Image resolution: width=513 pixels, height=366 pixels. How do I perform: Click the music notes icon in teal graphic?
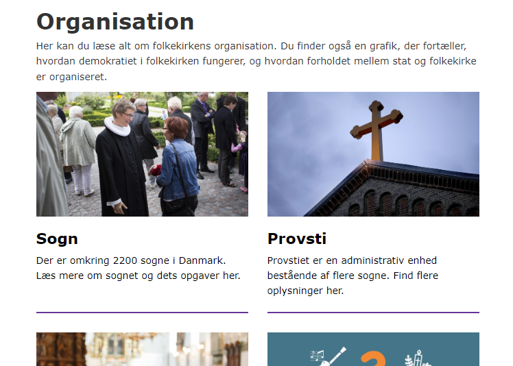[317, 356]
